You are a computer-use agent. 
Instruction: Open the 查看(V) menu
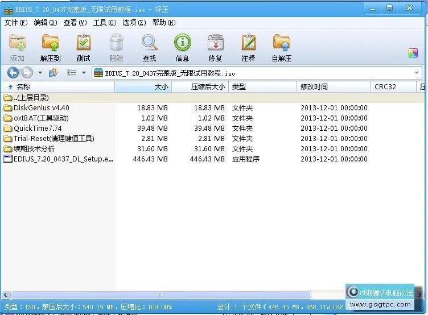click(x=75, y=23)
